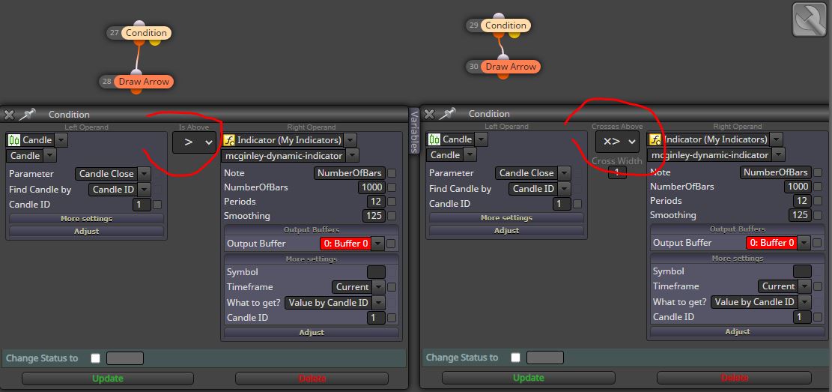Click yellow output dot of Condition 27

coord(154,41)
